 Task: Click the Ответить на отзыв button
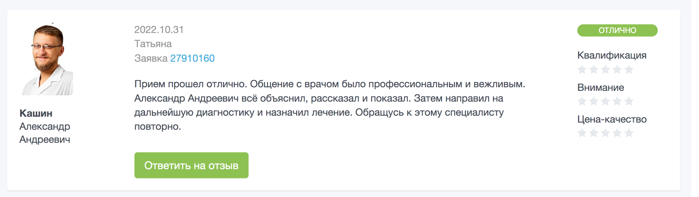click(191, 165)
